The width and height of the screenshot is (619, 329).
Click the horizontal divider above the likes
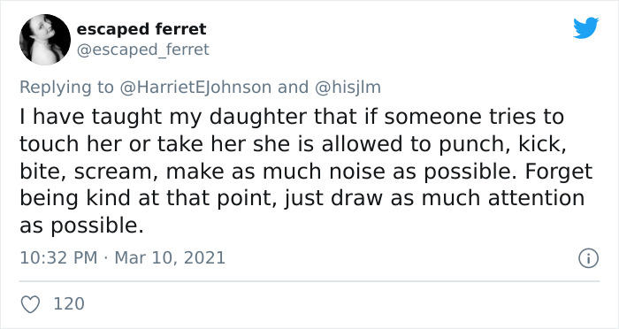(x=309, y=281)
